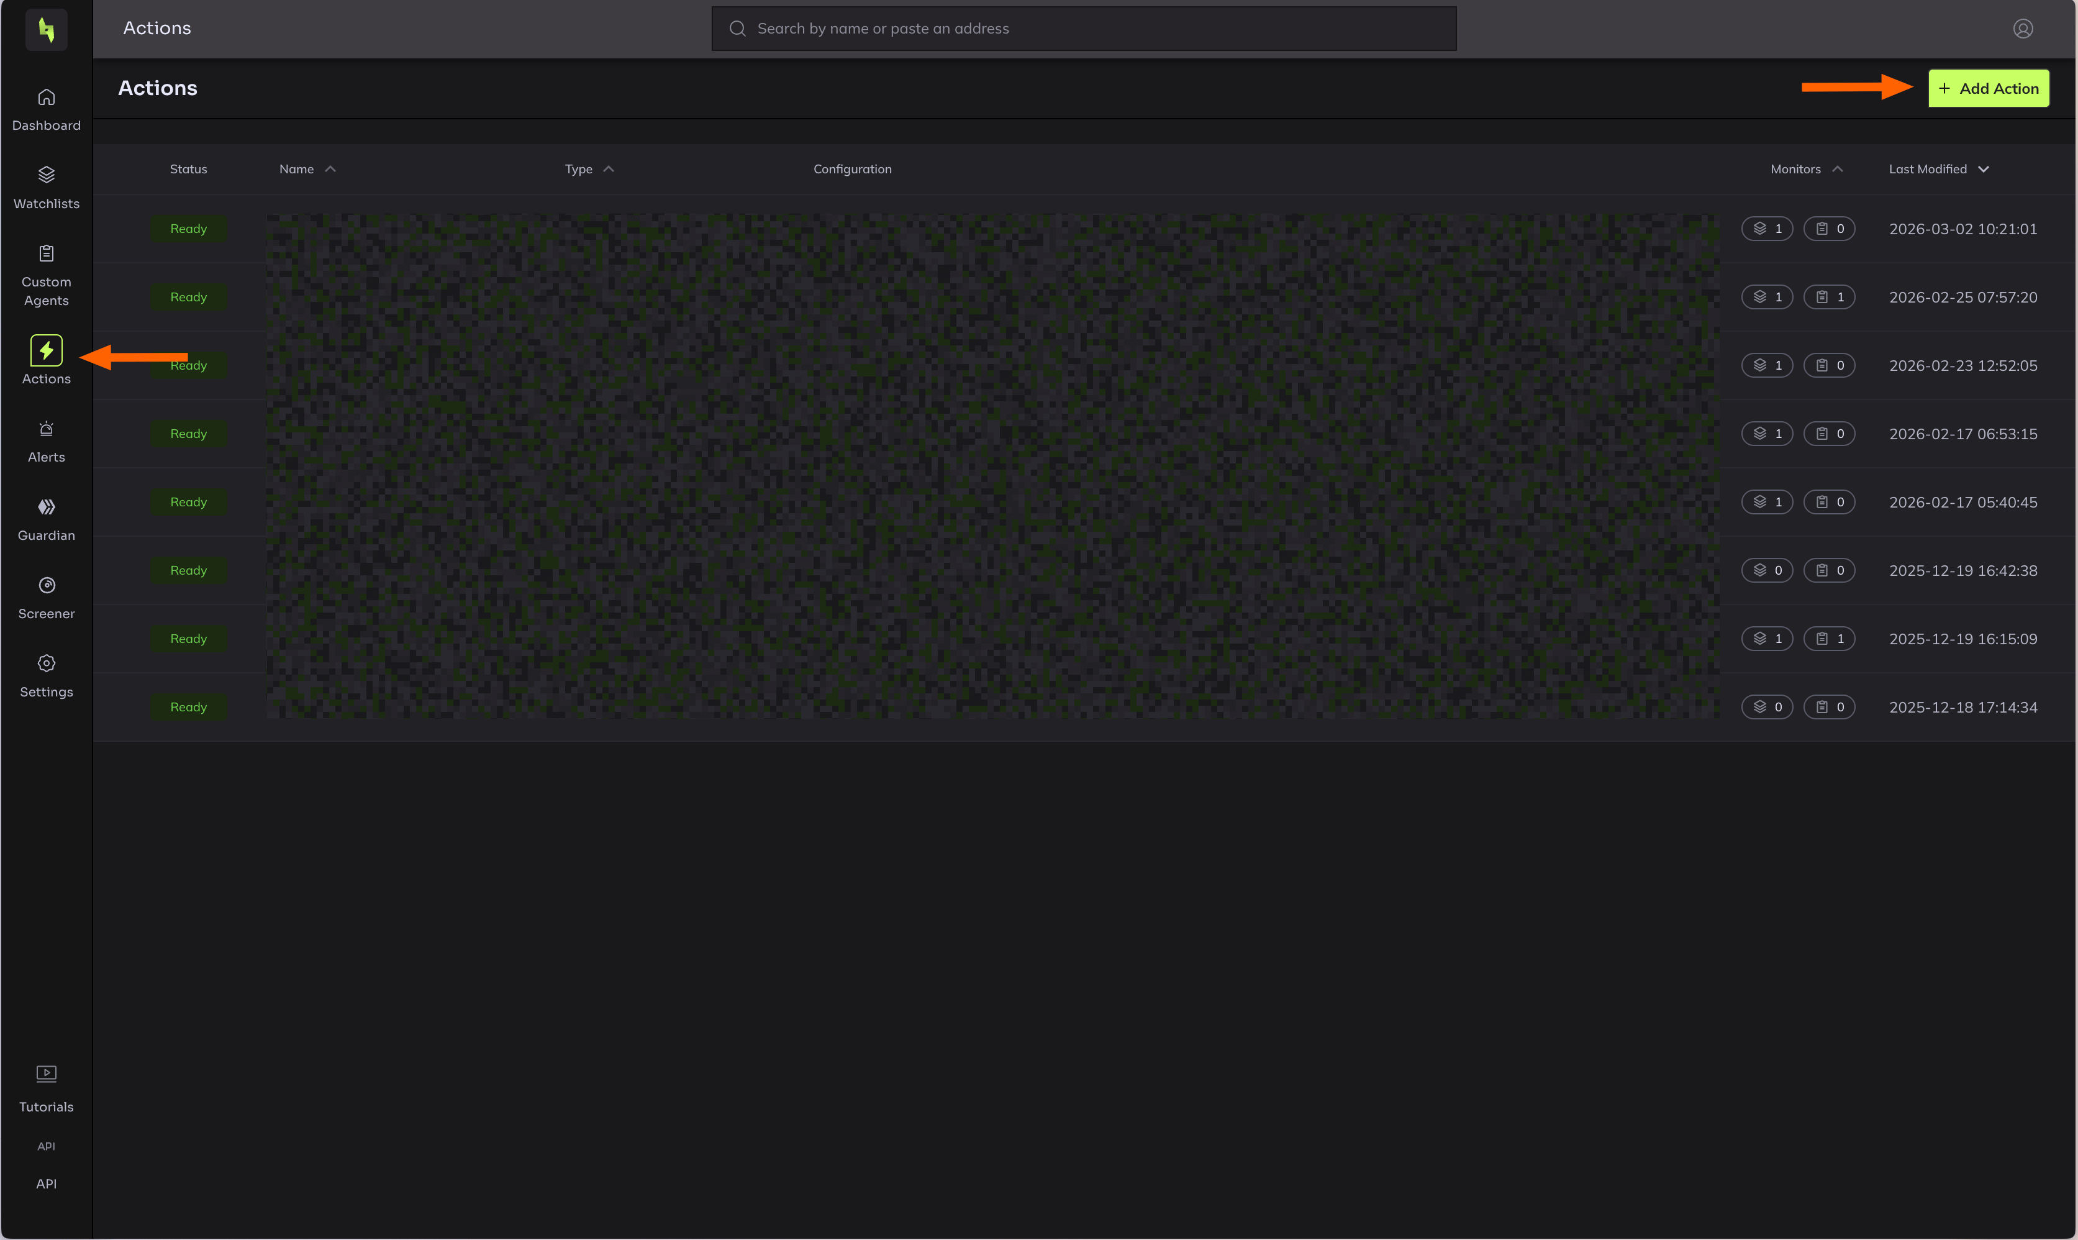Open the Guardian sidebar section
The height and width of the screenshot is (1240, 2078).
pos(46,521)
